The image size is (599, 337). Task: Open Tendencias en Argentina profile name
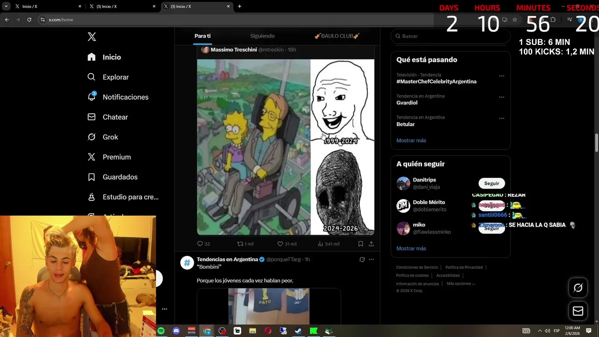[227, 259]
